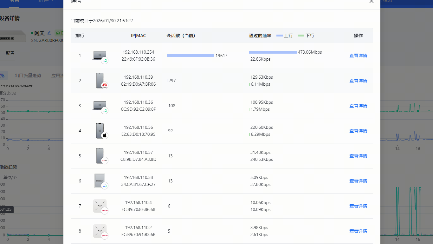Click the Huawei phone icon in row 2
The height and width of the screenshot is (244, 433).
coord(100,81)
